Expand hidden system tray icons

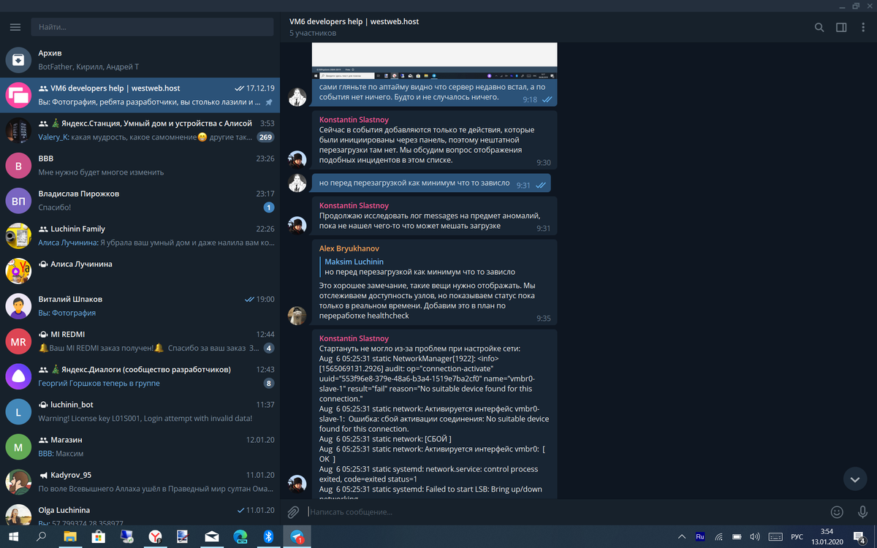(683, 537)
